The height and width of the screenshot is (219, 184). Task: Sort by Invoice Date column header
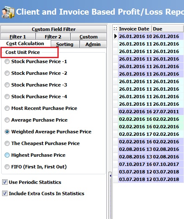point(135,29)
